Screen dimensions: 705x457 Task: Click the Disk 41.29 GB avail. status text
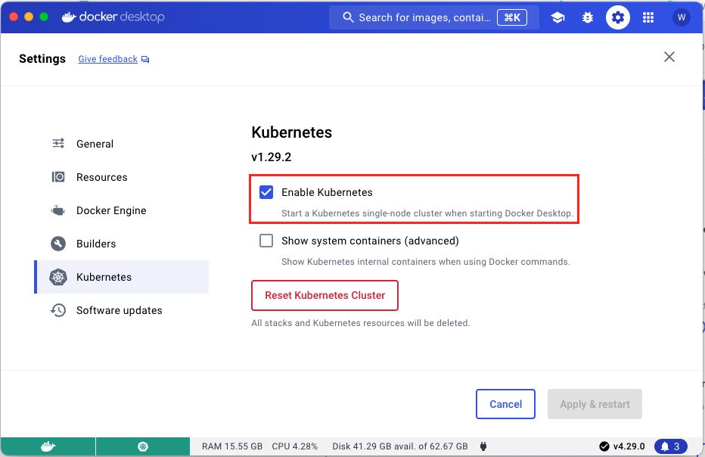pos(399,446)
